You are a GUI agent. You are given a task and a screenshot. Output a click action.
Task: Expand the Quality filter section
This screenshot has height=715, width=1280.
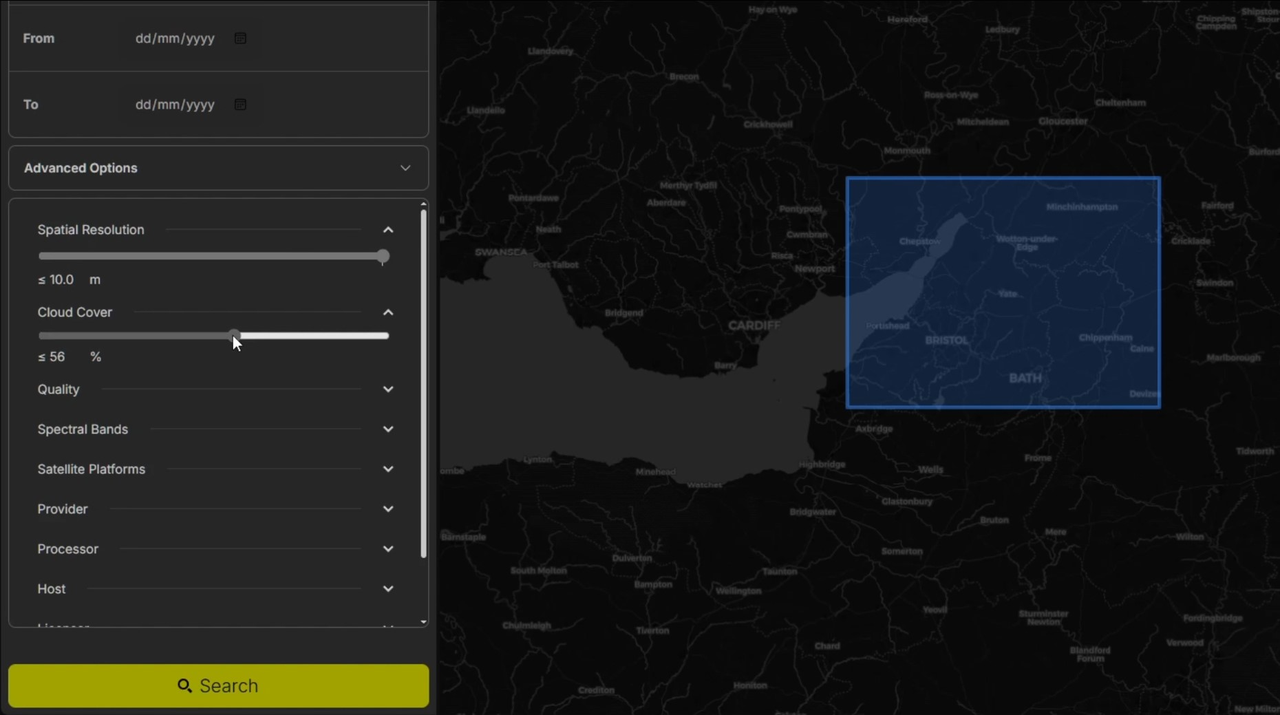388,389
